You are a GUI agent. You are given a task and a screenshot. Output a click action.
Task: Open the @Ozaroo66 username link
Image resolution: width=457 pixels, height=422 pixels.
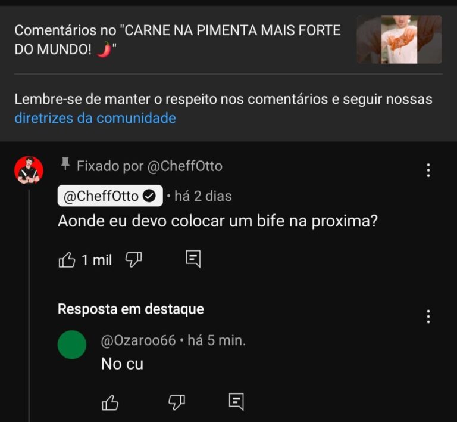[x=138, y=340]
